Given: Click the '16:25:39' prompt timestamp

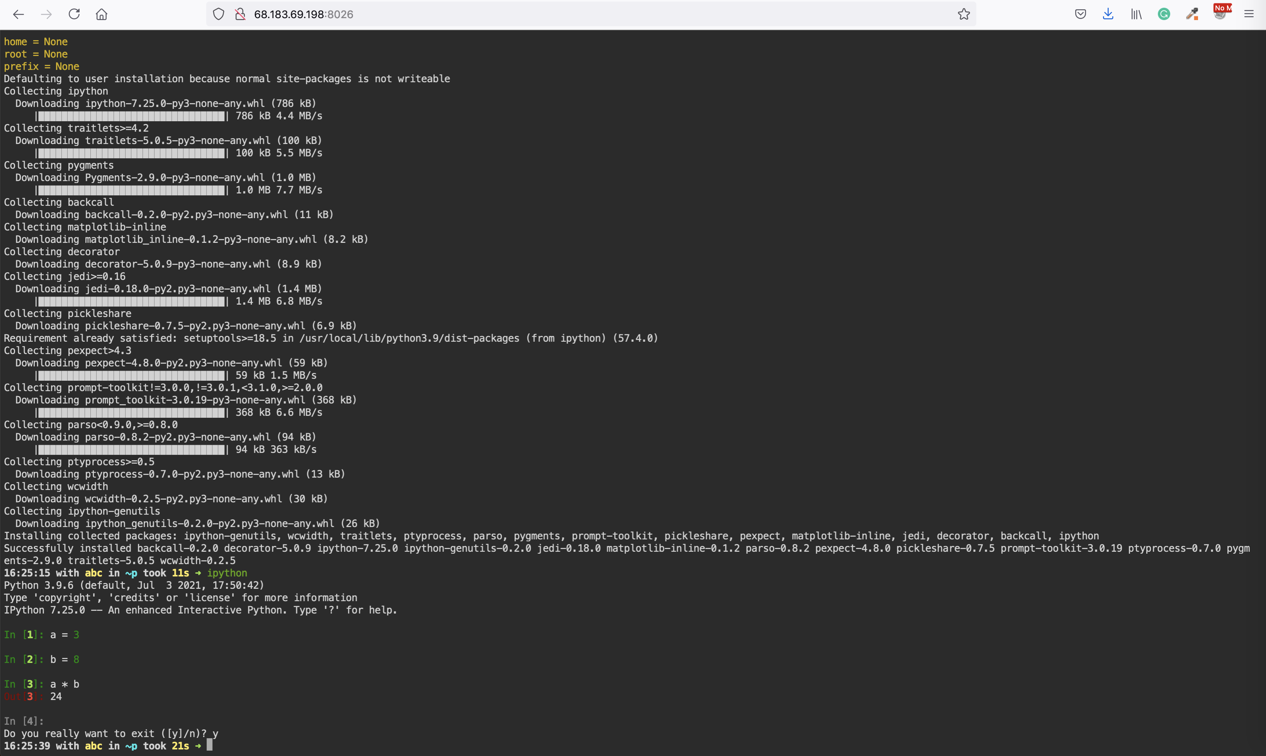Looking at the screenshot, I should click(x=27, y=746).
